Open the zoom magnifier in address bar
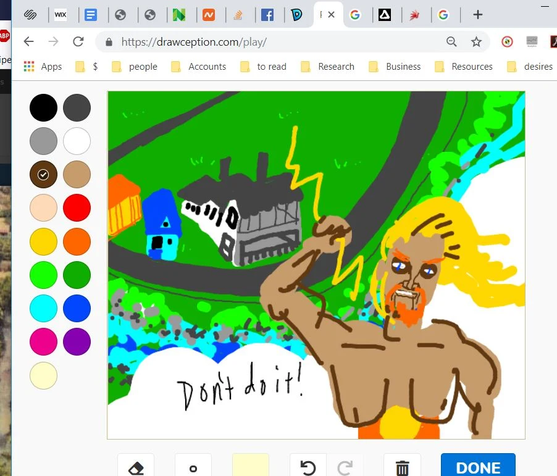The image size is (557, 476). click(451, 42)
